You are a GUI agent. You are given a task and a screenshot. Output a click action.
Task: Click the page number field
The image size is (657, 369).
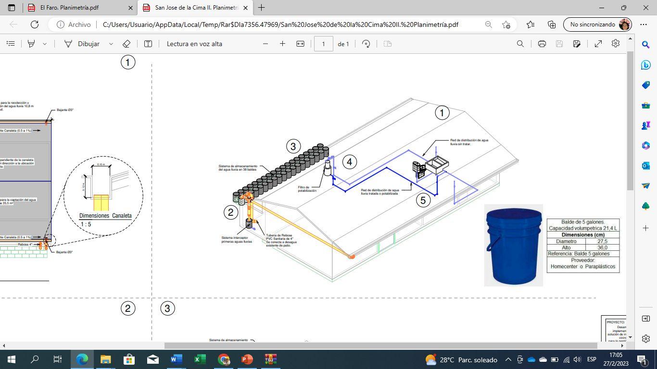pyautogui.click(x=323, y=44)
